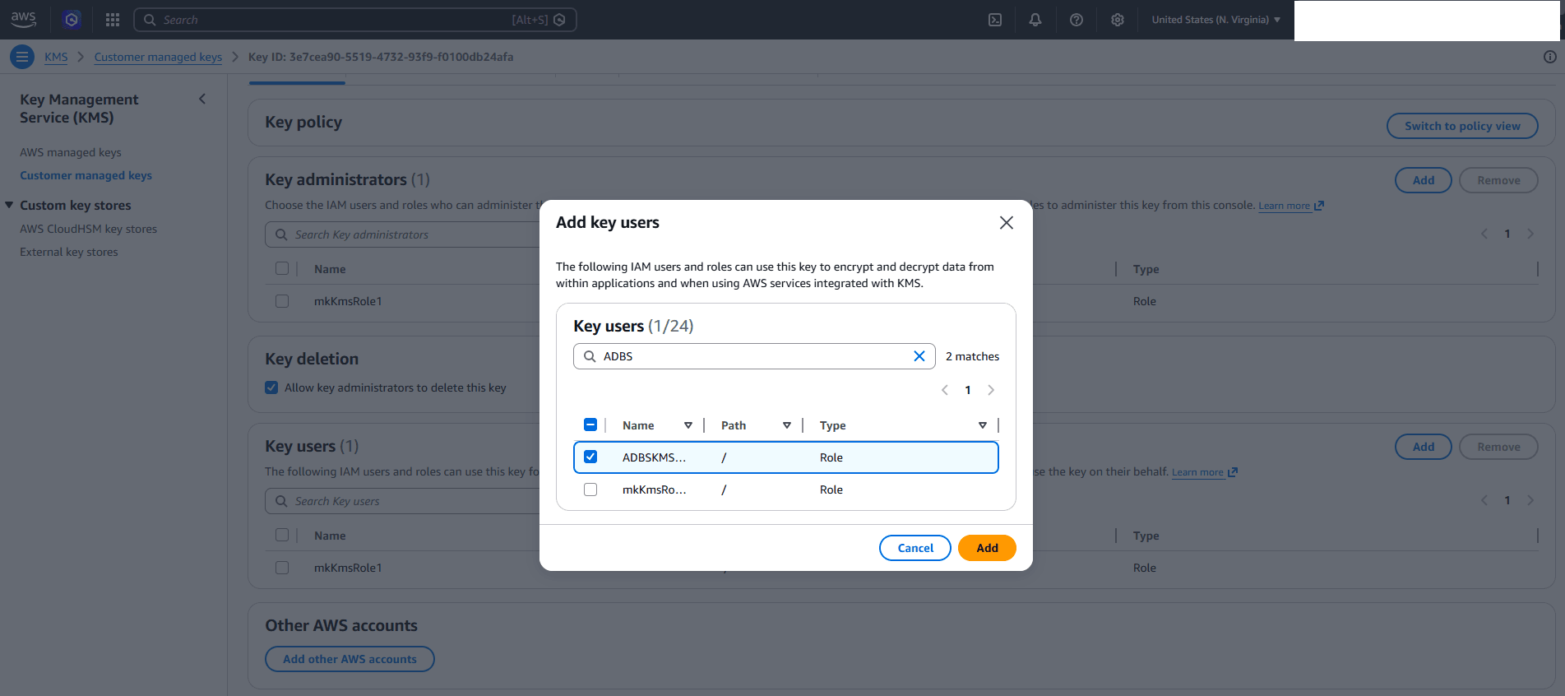This screenshot has height=696, width=1565.
Task: Open the help question mark icon
Action: pos(1077,20)
